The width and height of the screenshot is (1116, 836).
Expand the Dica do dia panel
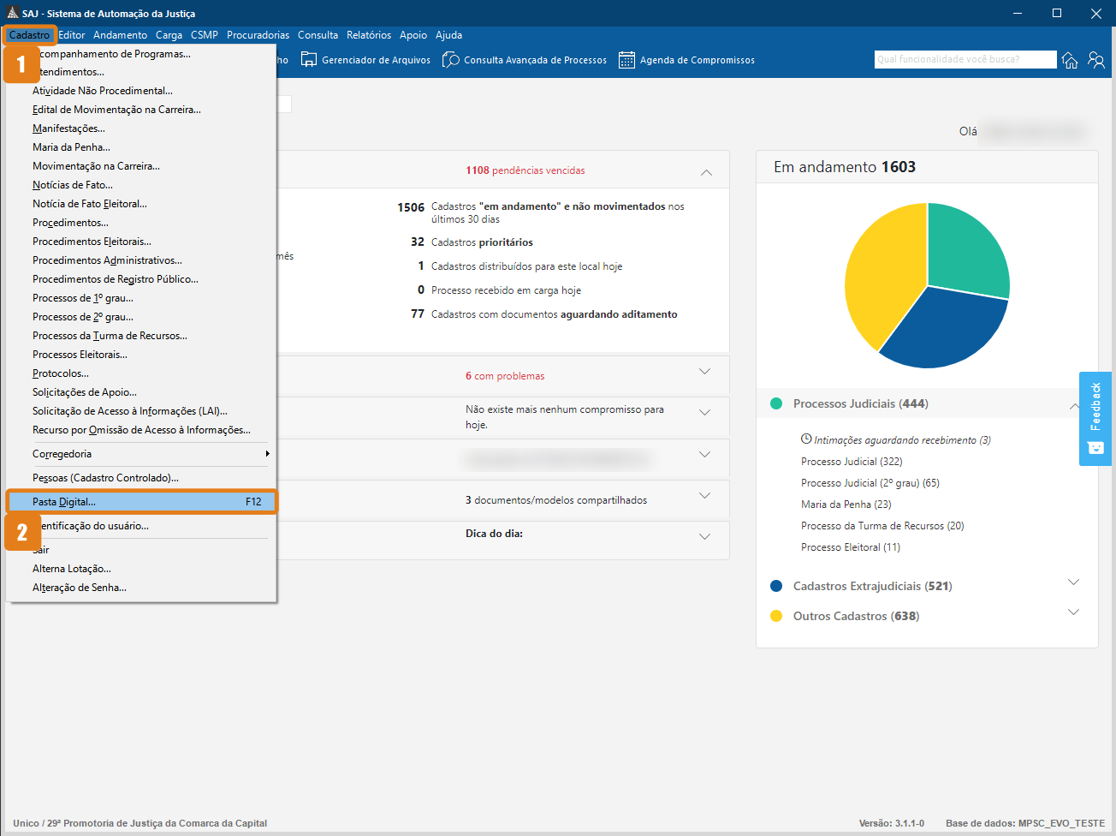click(704, 537)
